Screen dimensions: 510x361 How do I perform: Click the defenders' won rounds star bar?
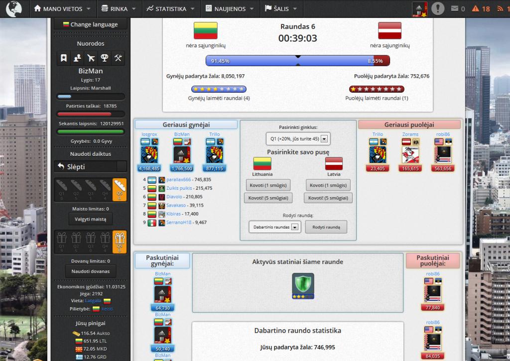pos(219,89)
